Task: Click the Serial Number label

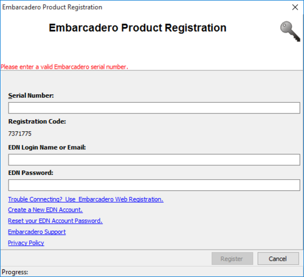Action: coord(31,95)
